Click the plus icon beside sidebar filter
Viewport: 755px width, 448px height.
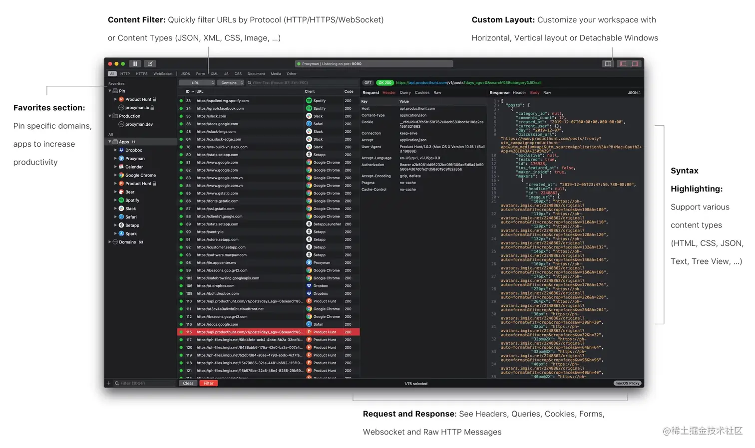[108, 383]
